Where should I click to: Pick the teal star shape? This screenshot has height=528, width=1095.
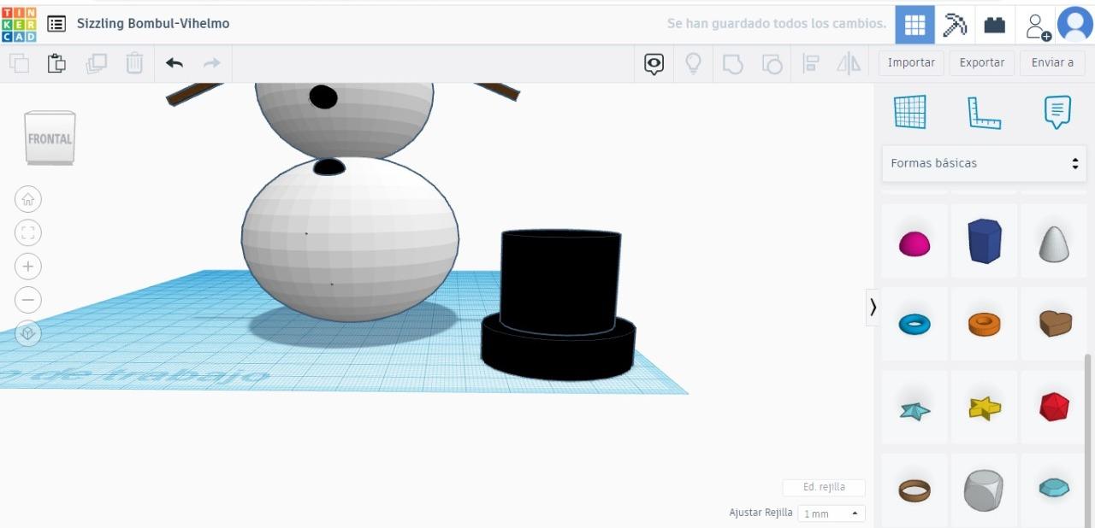914,410
